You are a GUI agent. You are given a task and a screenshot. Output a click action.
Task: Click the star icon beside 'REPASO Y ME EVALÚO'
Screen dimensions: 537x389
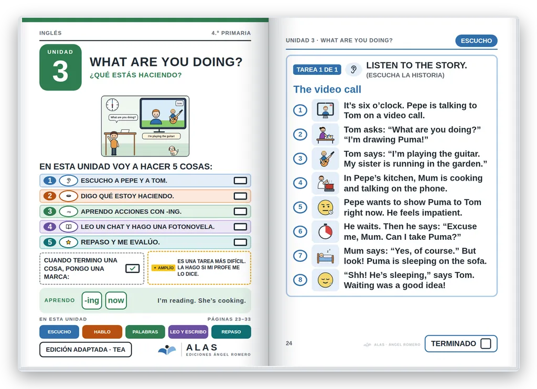click(69, 242)
